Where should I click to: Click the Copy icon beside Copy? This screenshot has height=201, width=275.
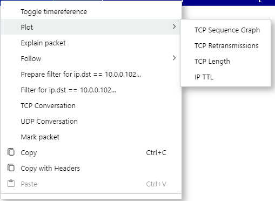point(11,152)
